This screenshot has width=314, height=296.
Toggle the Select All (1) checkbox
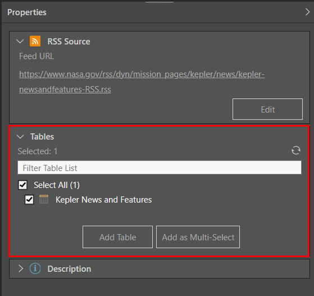tap(22, 185)
